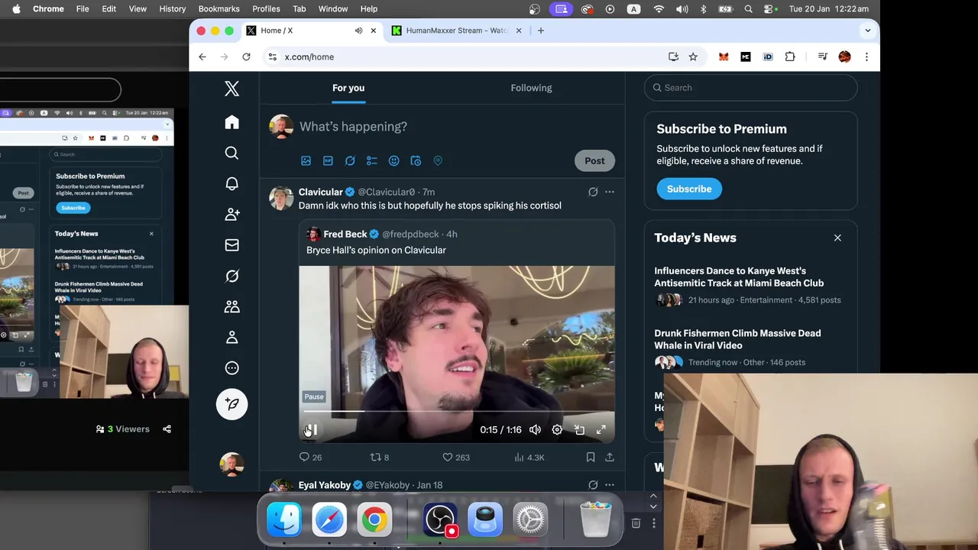Switch to the Following tab
The height and width of the screenshot is (550, 978).
pyautogui.click(x=531, y=88)
